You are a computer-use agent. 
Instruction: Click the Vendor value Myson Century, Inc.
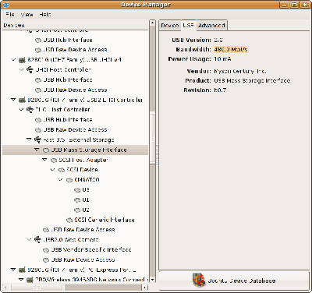click(x=240, y=71)
